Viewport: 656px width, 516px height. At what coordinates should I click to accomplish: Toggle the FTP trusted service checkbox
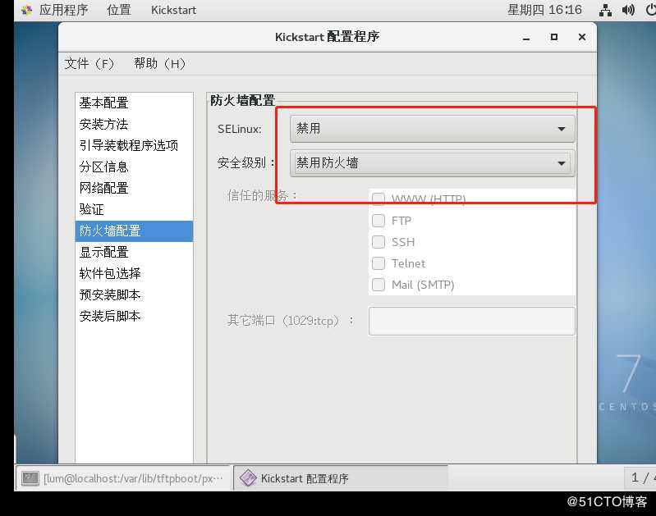click(x=378, y=221)
